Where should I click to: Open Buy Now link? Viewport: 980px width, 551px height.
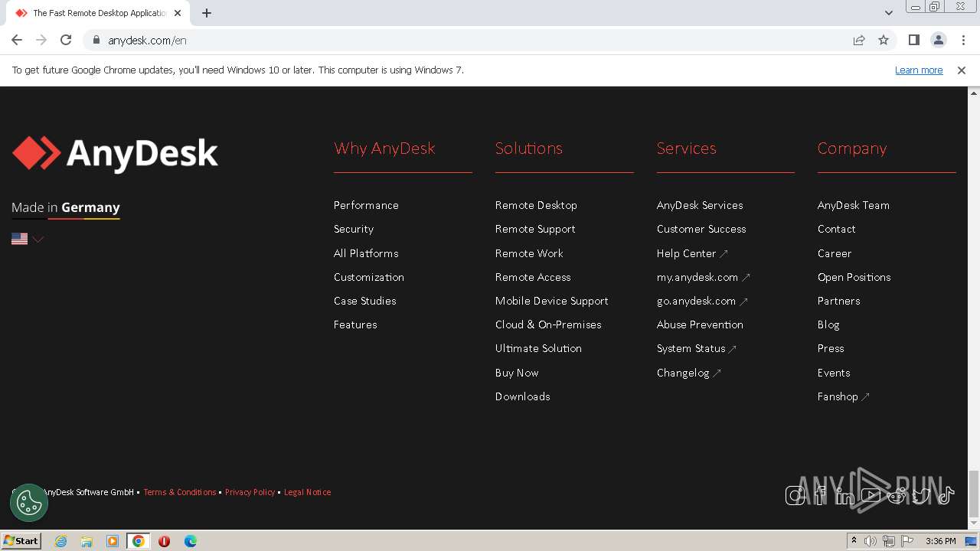517,373
